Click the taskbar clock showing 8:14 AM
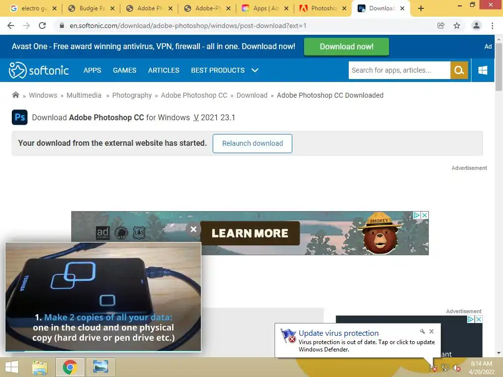 [481, 367]
